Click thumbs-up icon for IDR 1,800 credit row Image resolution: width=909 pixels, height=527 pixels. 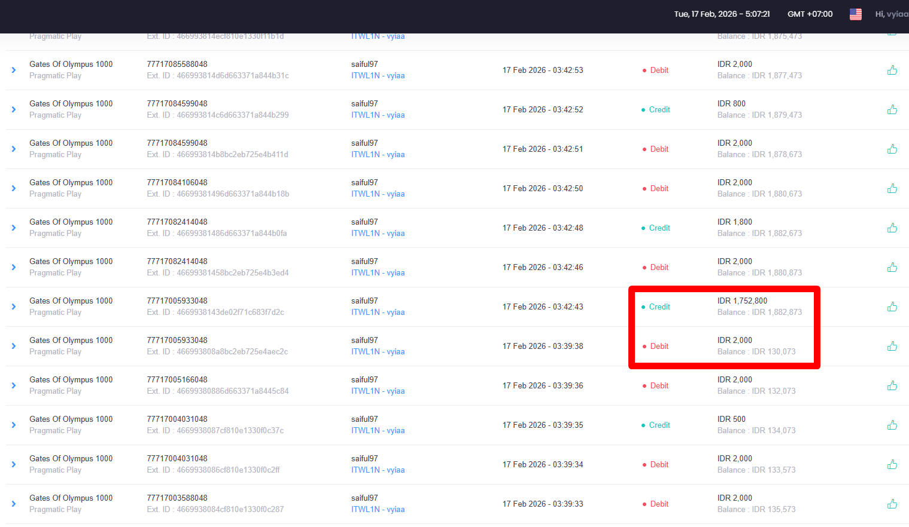pyautogui.click(x=892, y=228)
